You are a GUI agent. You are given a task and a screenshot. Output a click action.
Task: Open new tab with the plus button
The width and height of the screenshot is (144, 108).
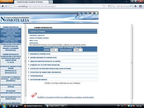[51, 2]
